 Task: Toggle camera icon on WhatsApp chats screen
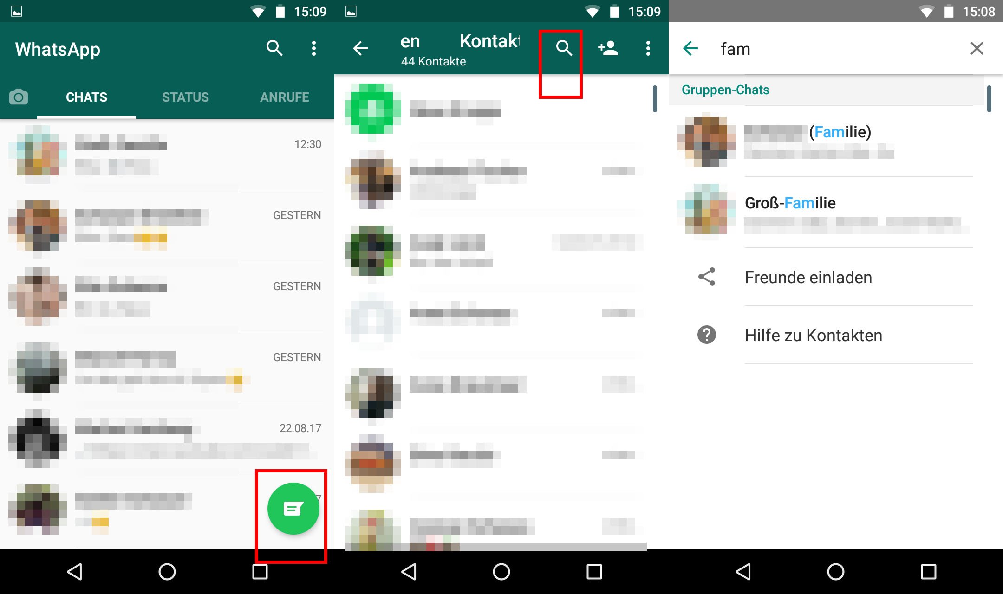coord(19,97)
